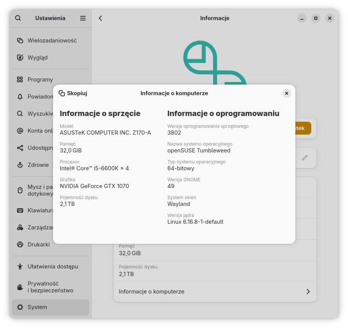Select the windowing system value Wayland
Viewport: 348px width, 328px height.
point(179,204)
